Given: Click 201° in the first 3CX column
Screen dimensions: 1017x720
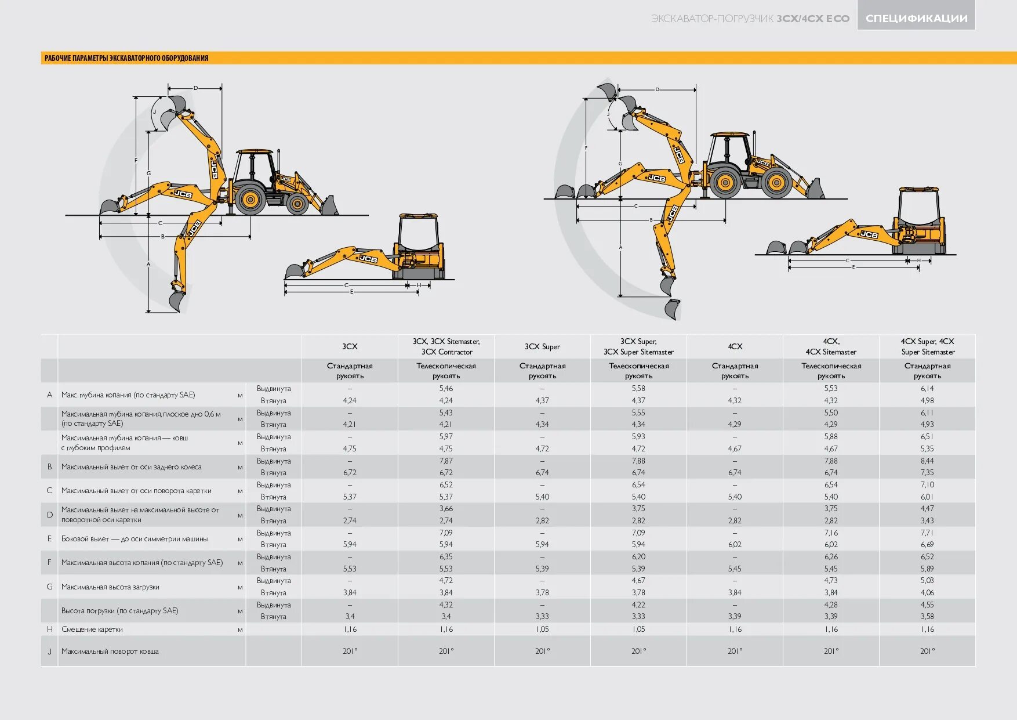Looking at the screenshot, I should tap(350, 651).
